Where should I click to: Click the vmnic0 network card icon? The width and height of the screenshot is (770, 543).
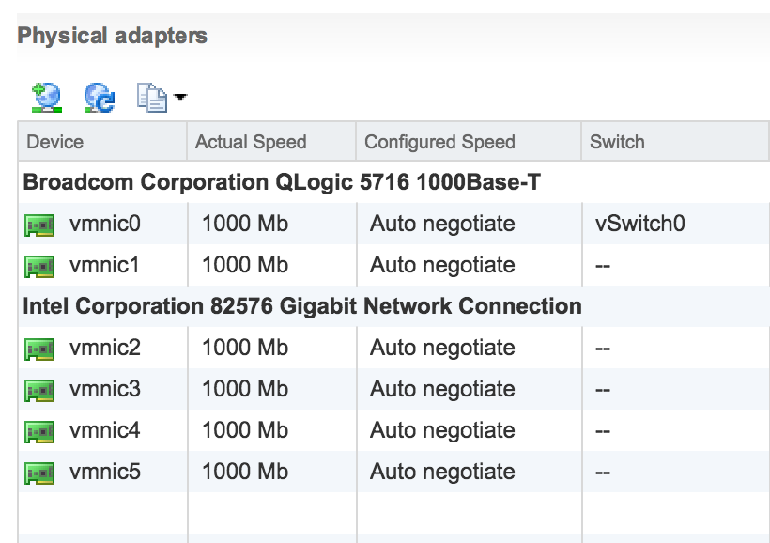point(39,225)
